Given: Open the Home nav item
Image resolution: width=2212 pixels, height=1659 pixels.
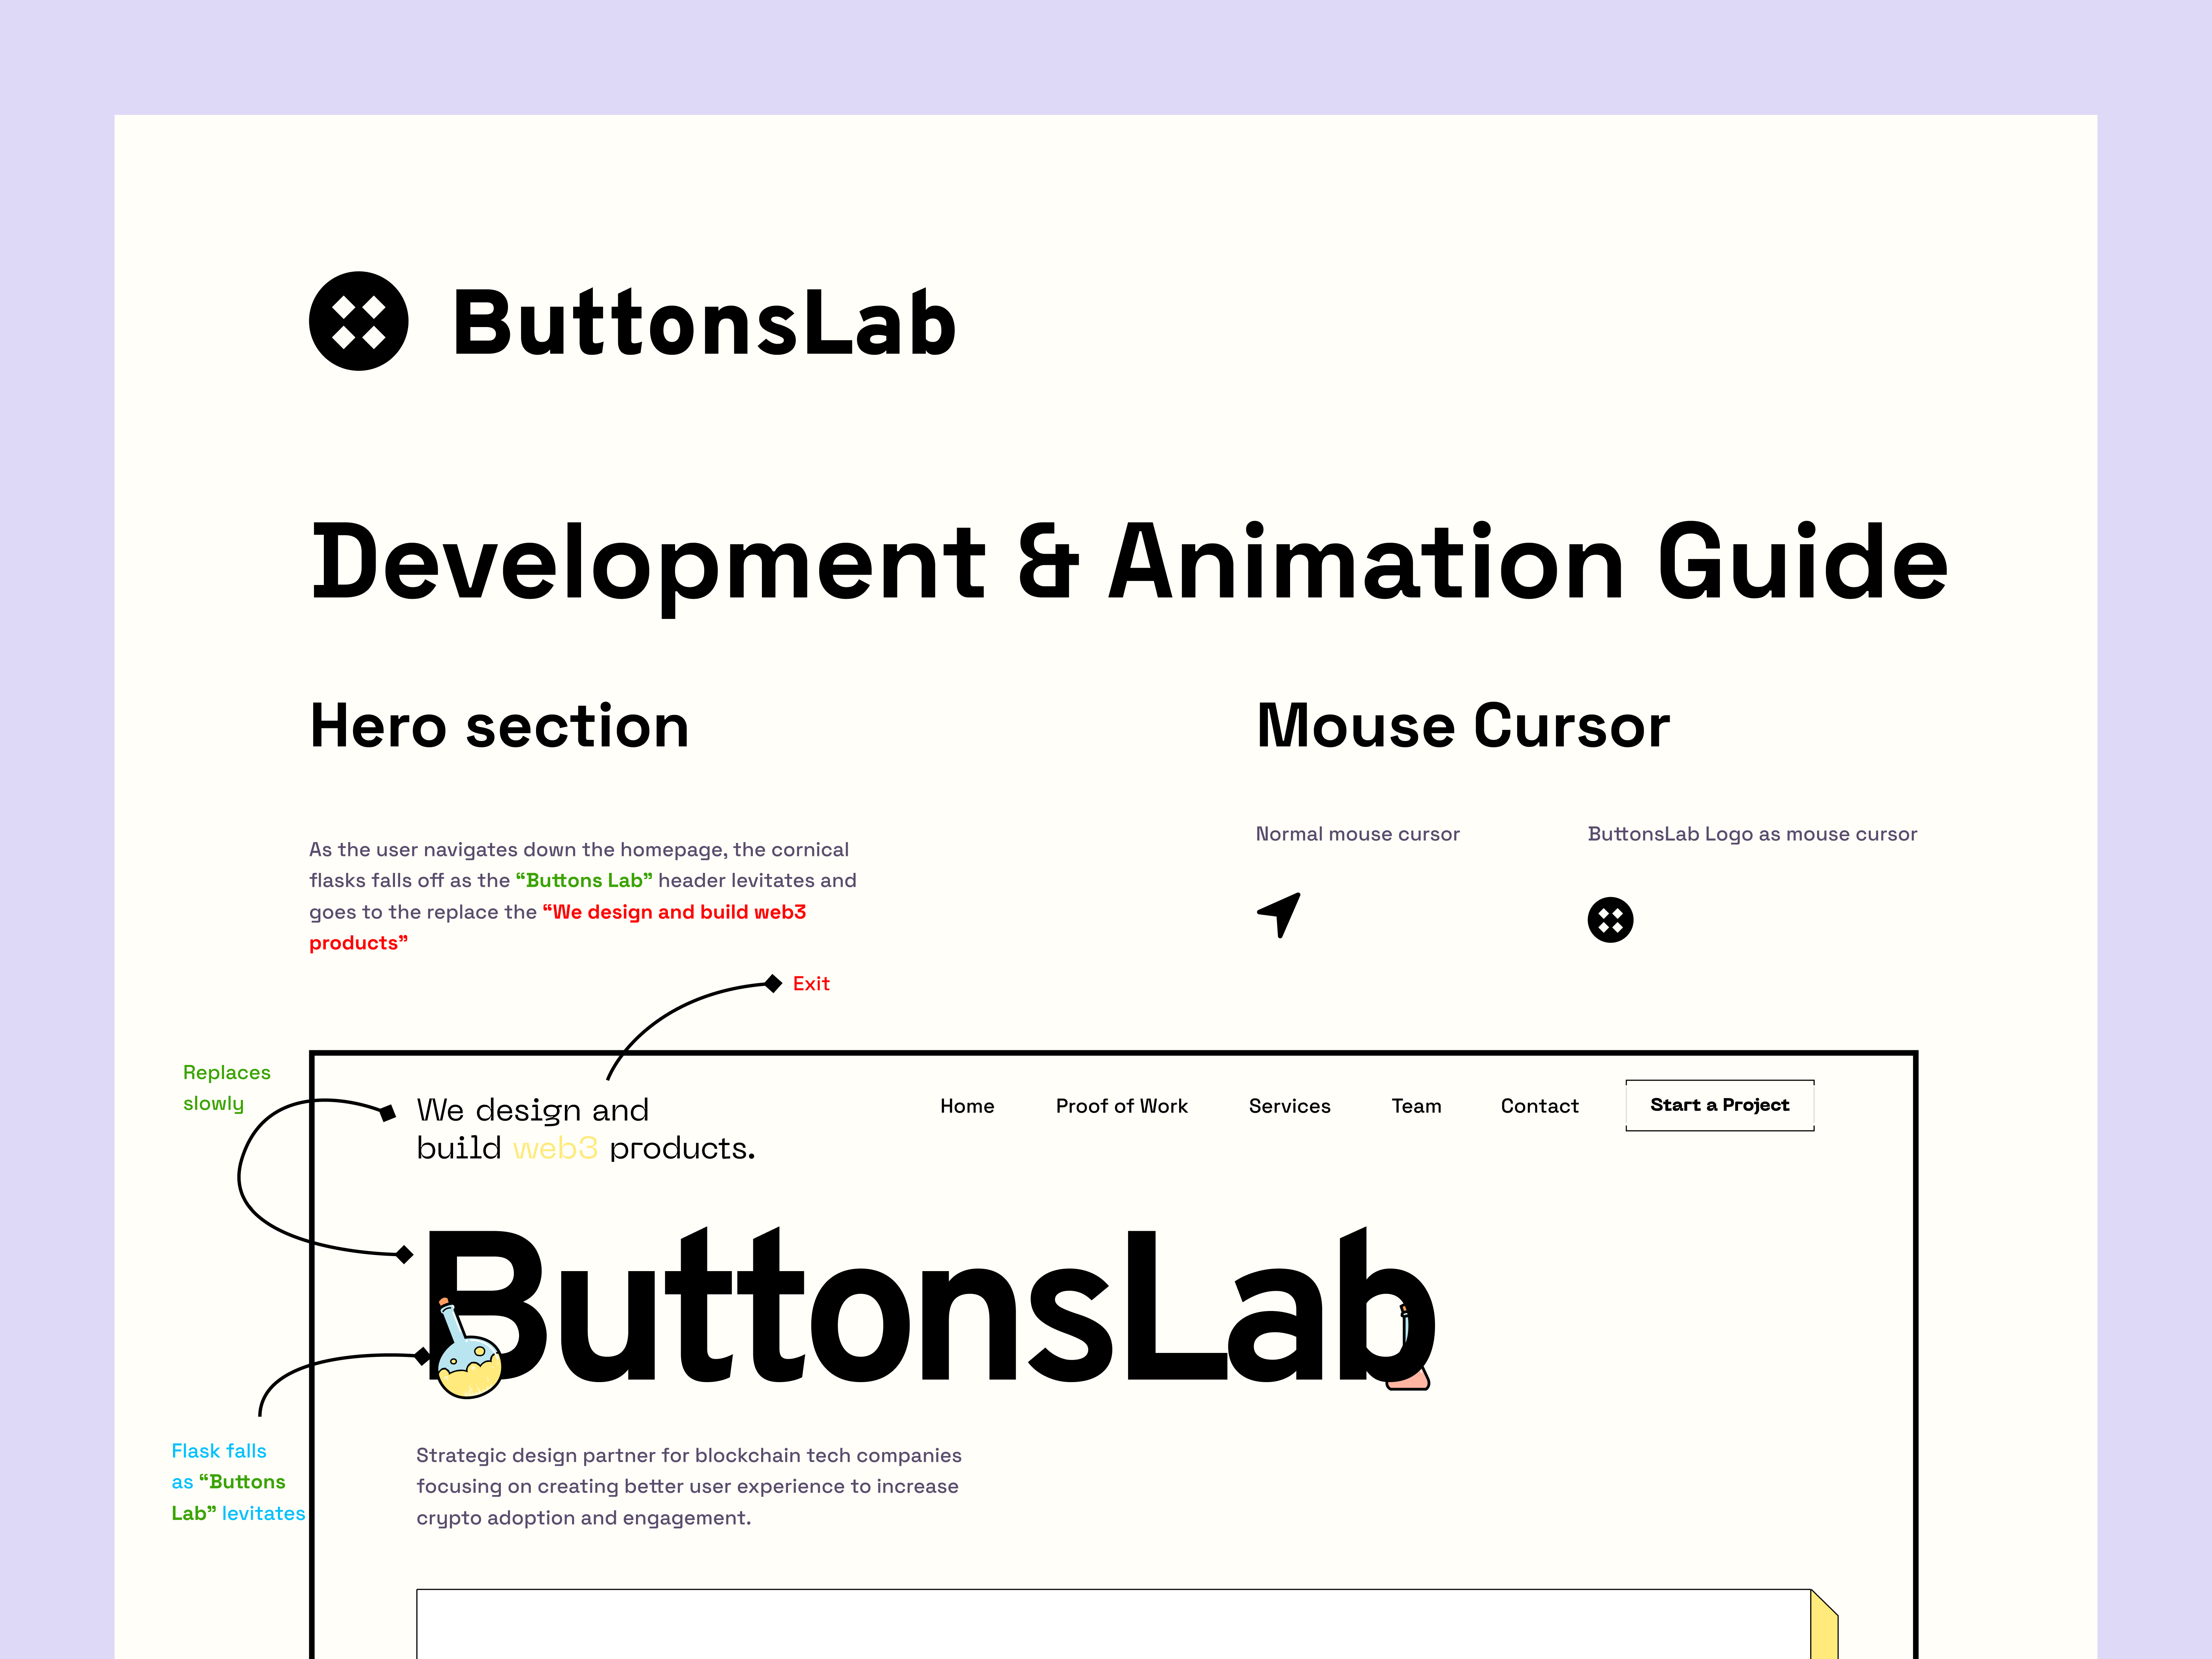Looking at the screenshot, I should click(x=967, y=1106).
